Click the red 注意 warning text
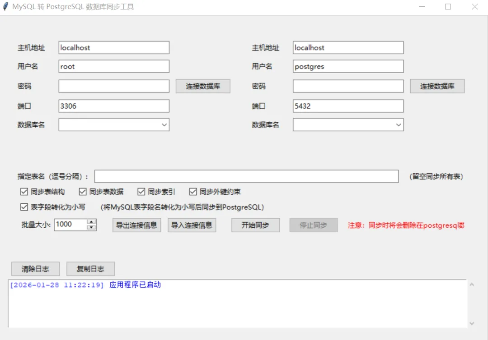The image size is (488, 340). (406, 225)
